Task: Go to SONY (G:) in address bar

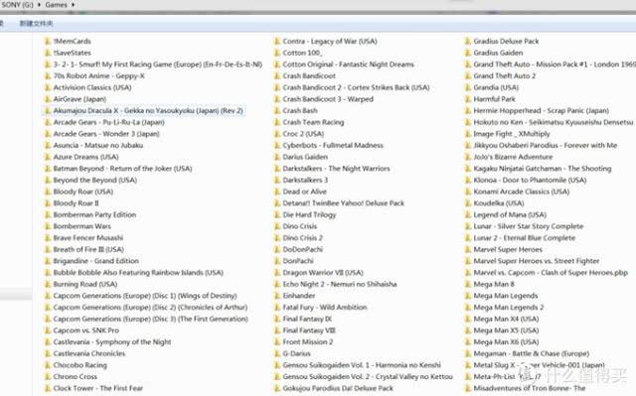Action: coord(18,5)
